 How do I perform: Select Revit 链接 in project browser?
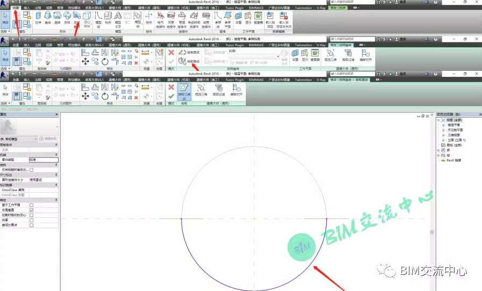pos(453,160)
